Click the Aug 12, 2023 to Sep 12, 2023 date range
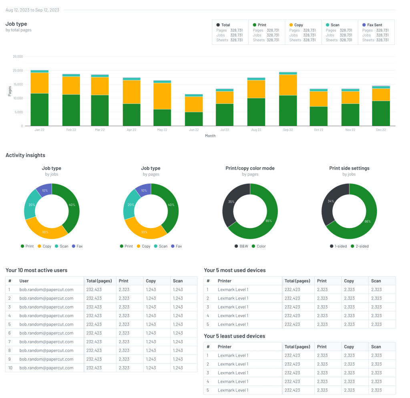Image resolution: width=410 pixels, height=398 pixels. (32, 10)
